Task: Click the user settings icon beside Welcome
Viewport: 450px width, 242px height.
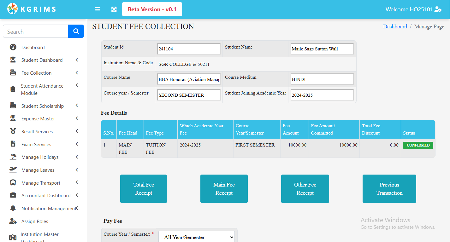Action: (438, 9)
